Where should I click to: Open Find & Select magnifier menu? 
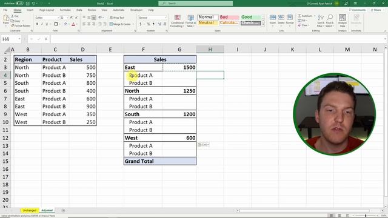point(329,21)
